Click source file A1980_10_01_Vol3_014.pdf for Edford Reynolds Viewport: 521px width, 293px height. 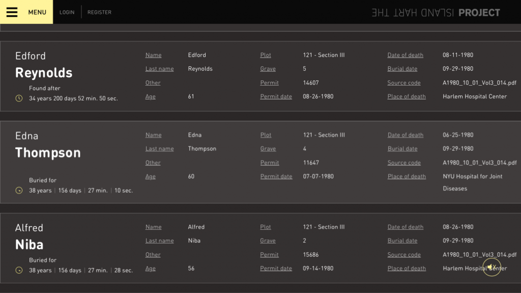click(479, 83)
